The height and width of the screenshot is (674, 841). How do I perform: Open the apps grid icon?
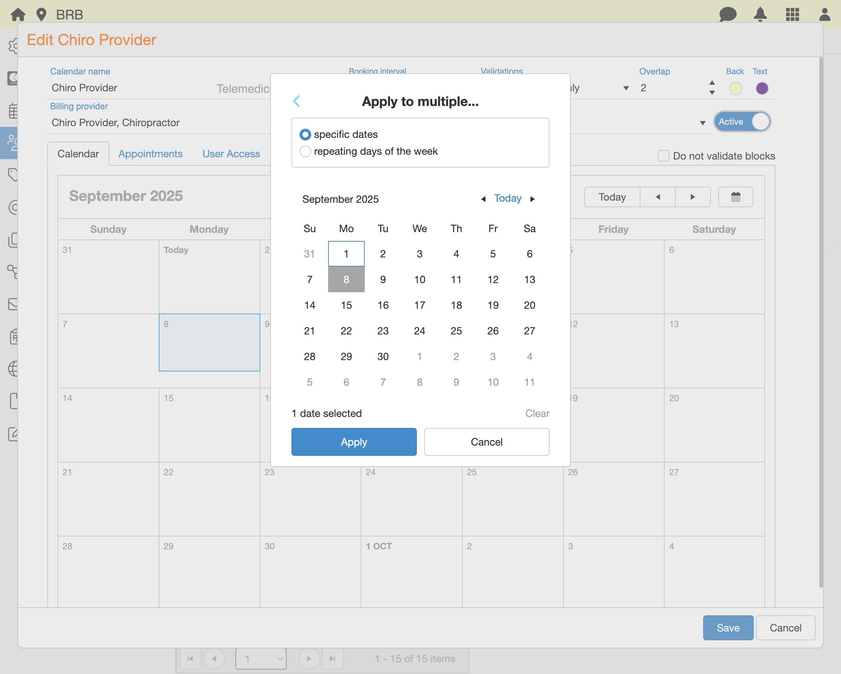(x=792, y=14)
